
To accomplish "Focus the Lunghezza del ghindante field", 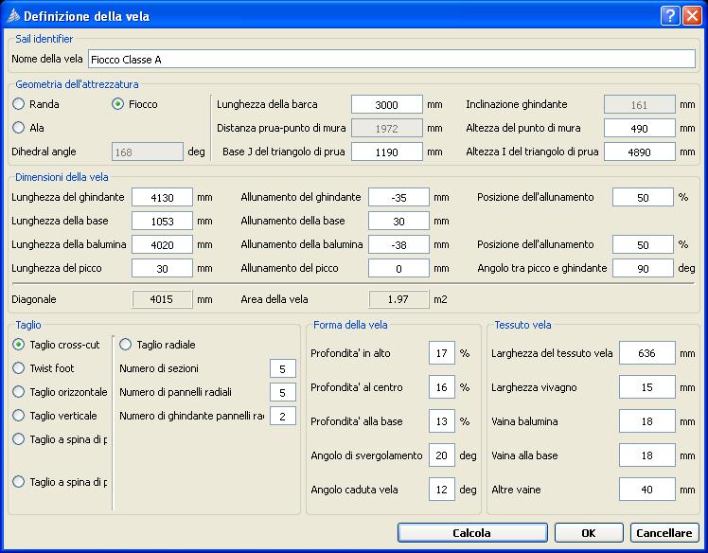I will pos(162,197).
